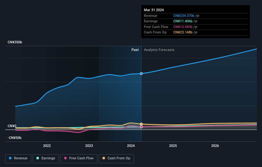Screen dimensions: 262x167
Task: Click the Earnings row label in tooltip
Action: click(x=151, y=21)
